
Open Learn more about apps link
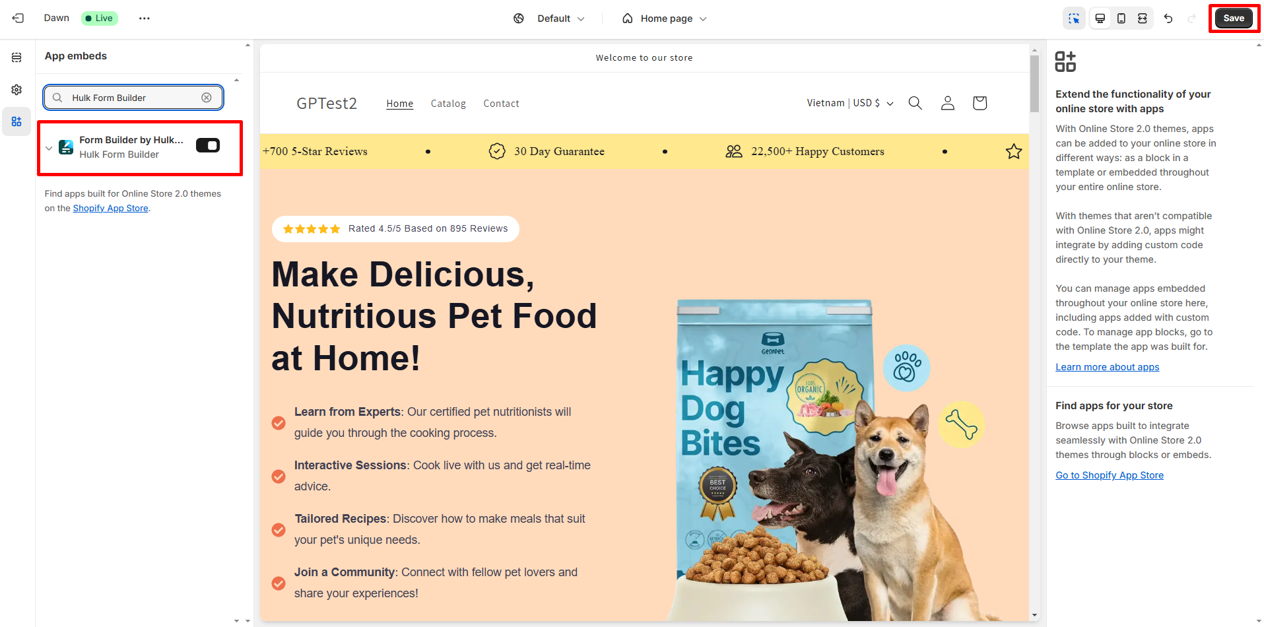pyautogui.click(x=1107, y=367)
